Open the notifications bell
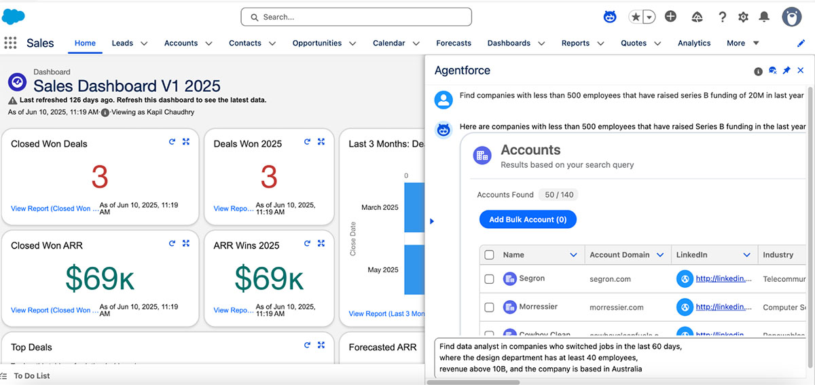This screenshot has height=385, width=815. [x=764, y=17]
